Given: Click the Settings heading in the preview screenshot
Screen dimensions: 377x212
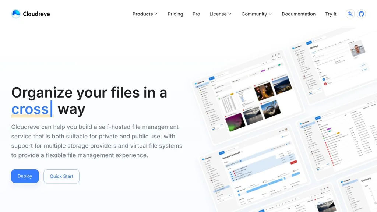Looking at the screenshot, I should coord(314,47).
